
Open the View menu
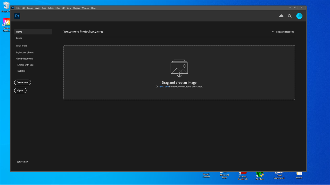(69, 8)
